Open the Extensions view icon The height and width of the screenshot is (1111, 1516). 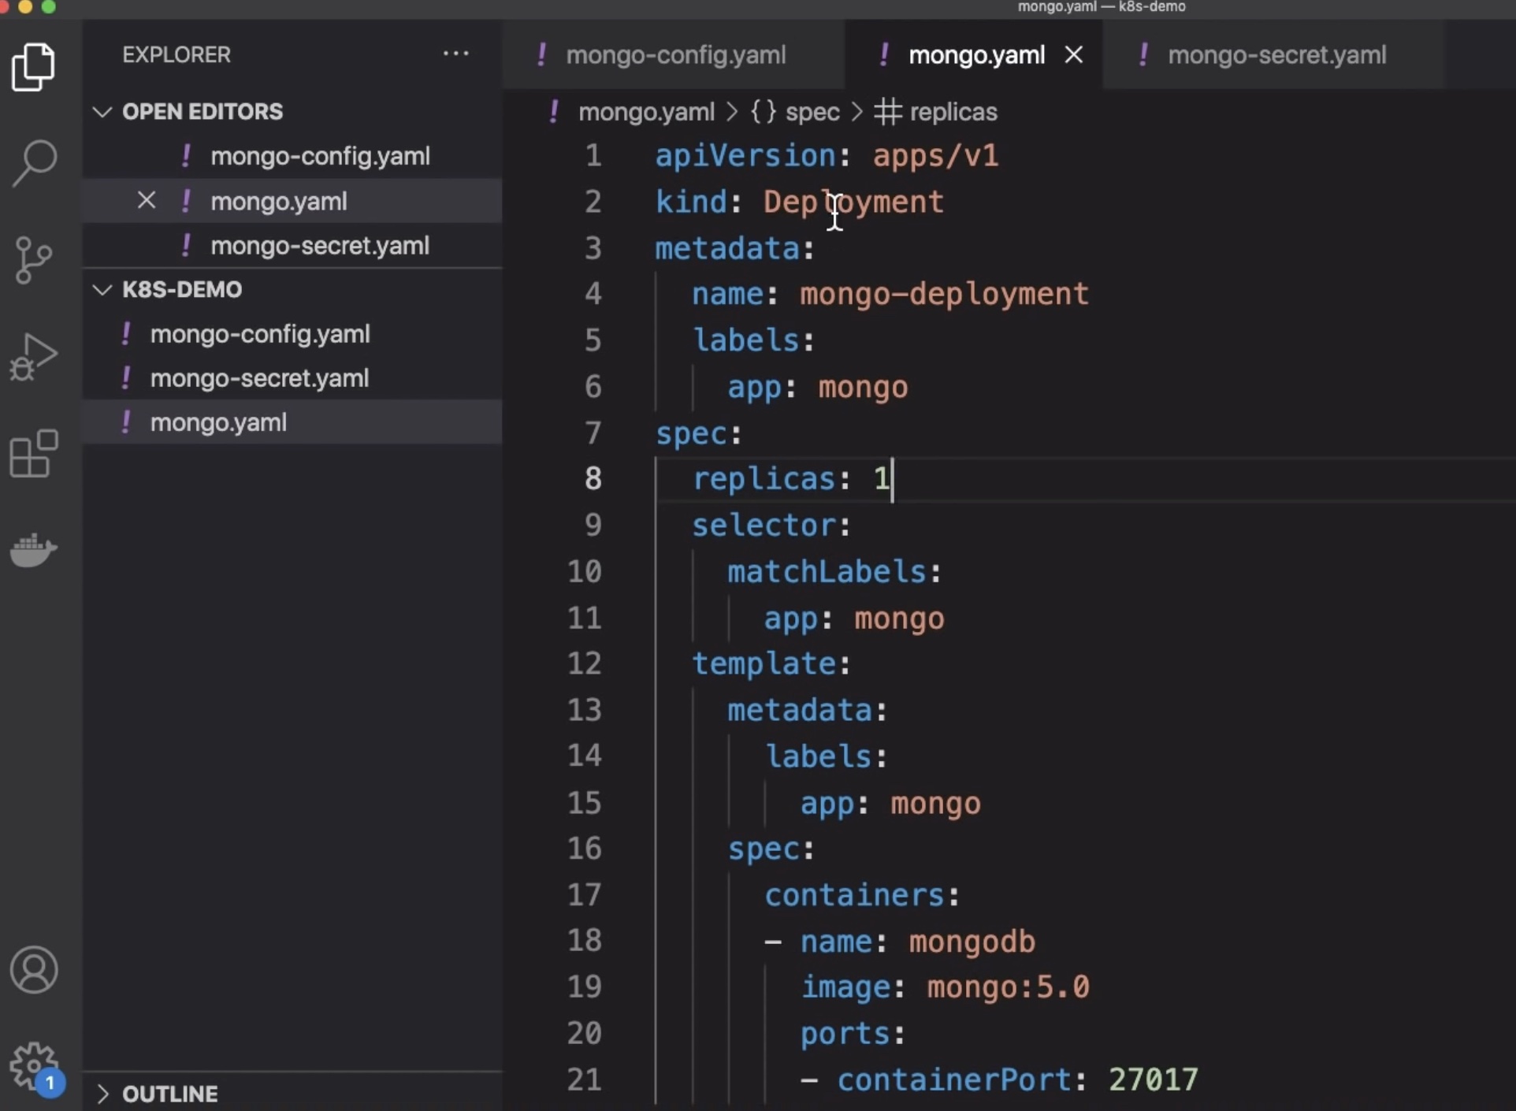[x=34, y=453]
